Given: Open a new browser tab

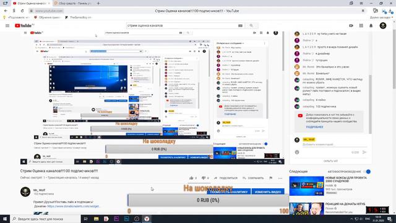Looking at the screenshot, I should (98, 3).
